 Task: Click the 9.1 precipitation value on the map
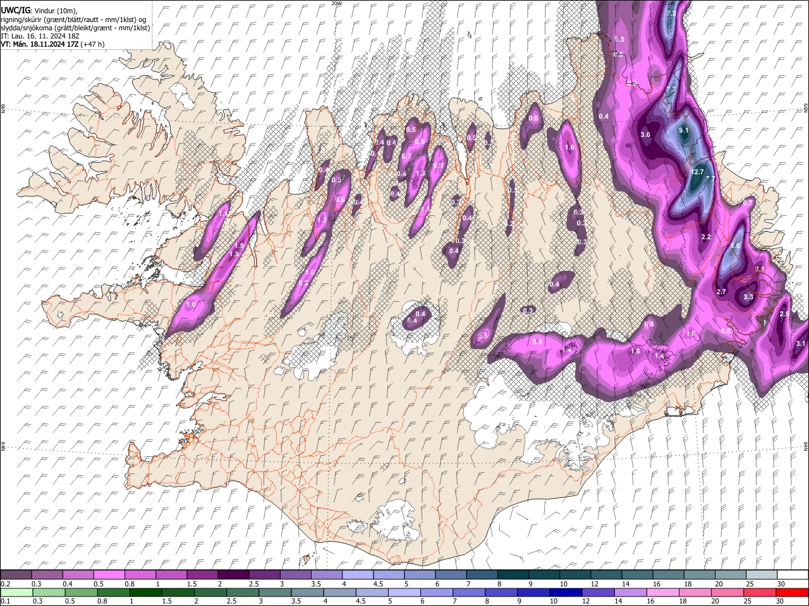(683, 130)
